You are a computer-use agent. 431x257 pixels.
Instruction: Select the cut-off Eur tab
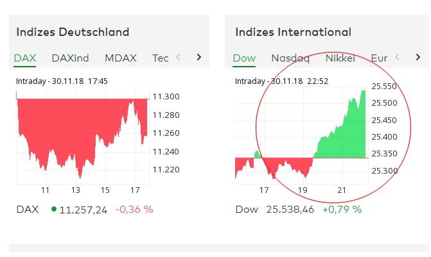click(x=379, y=58)
